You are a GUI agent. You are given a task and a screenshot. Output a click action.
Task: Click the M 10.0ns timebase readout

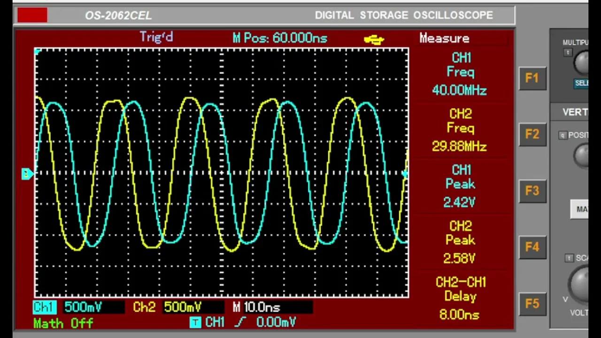pos(257,307)
